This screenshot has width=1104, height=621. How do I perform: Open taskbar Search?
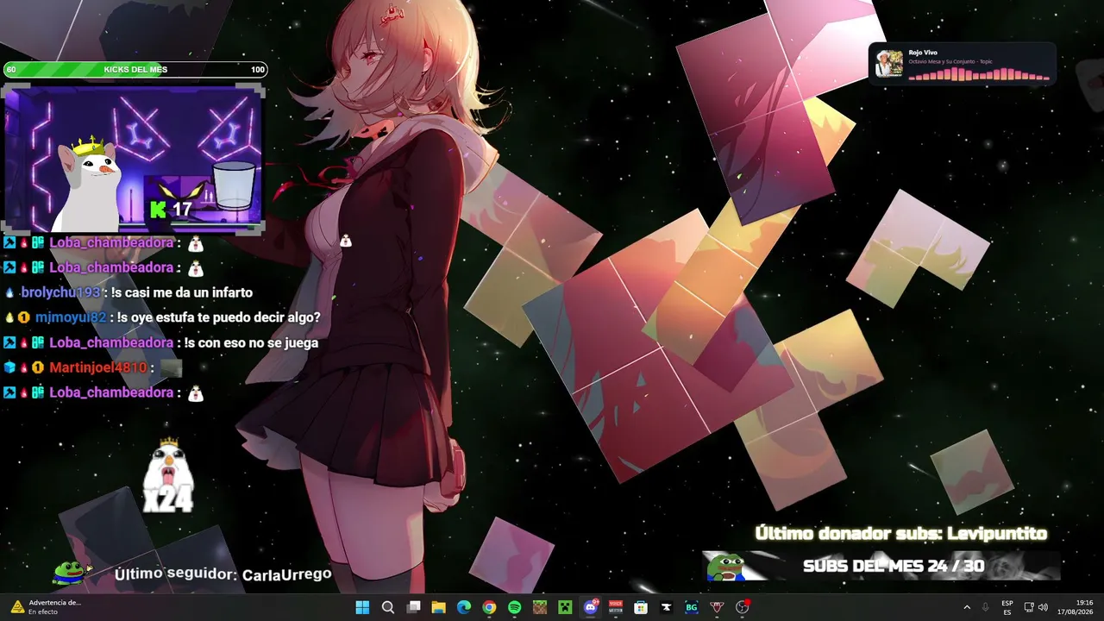(x=388, y=607)
